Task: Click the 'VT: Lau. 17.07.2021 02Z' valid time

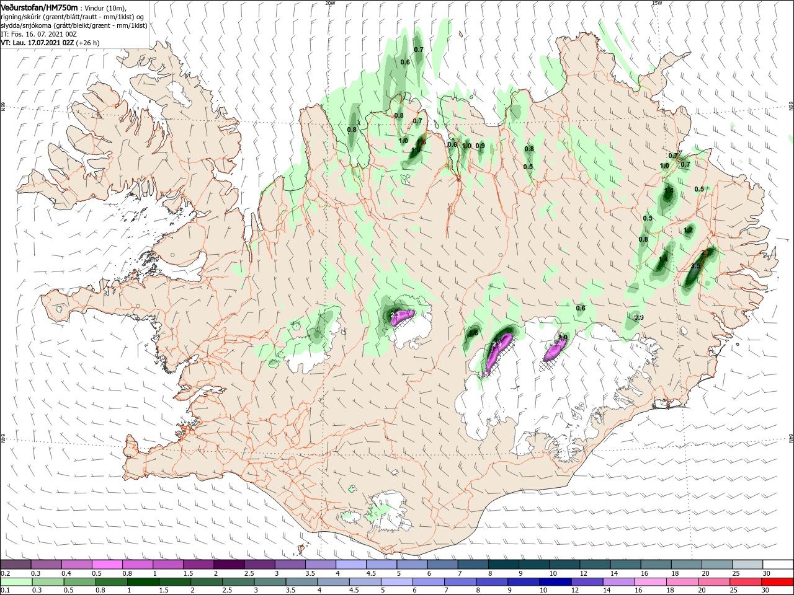Action: tap(37, 43)
